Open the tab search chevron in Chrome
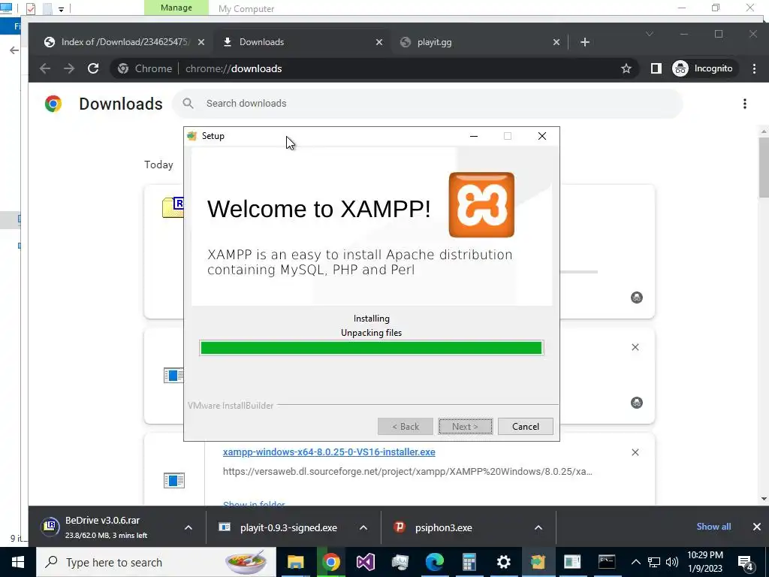769x577 pixels. (x=650, y=34)
